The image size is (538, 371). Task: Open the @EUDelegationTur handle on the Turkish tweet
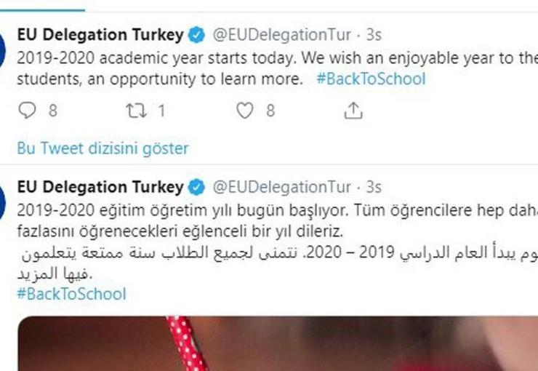tap(281, 187)
